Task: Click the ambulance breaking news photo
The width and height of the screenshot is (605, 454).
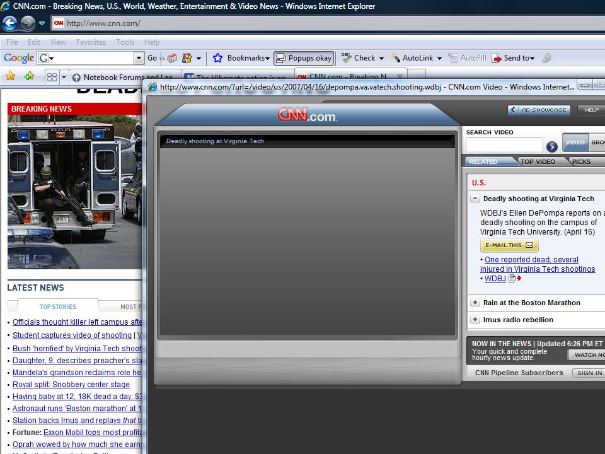Action: click(75, 192)
